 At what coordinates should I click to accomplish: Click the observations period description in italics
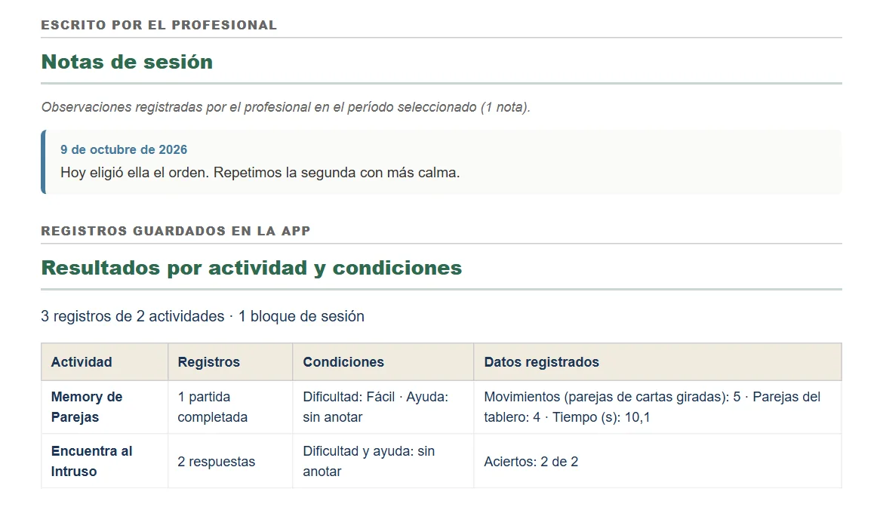tap(285, 107)
